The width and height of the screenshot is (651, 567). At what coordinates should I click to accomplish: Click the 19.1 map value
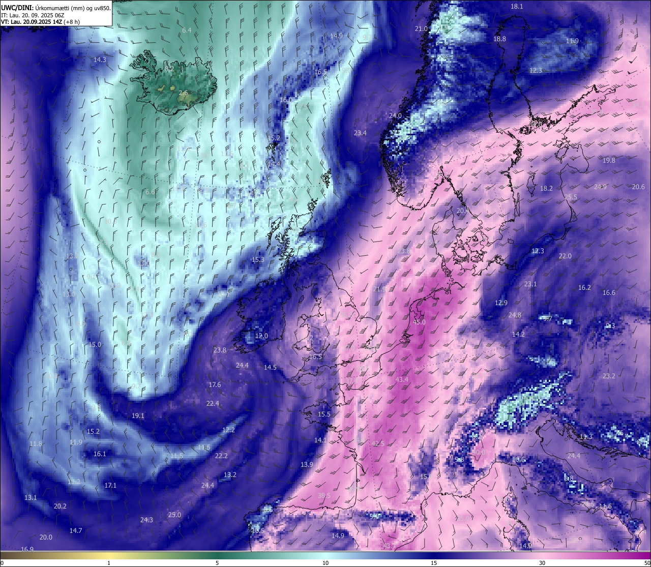138,415
